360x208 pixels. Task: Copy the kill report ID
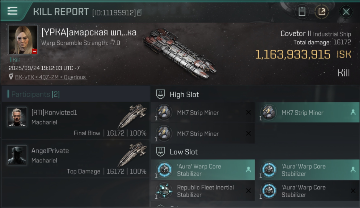140,12
